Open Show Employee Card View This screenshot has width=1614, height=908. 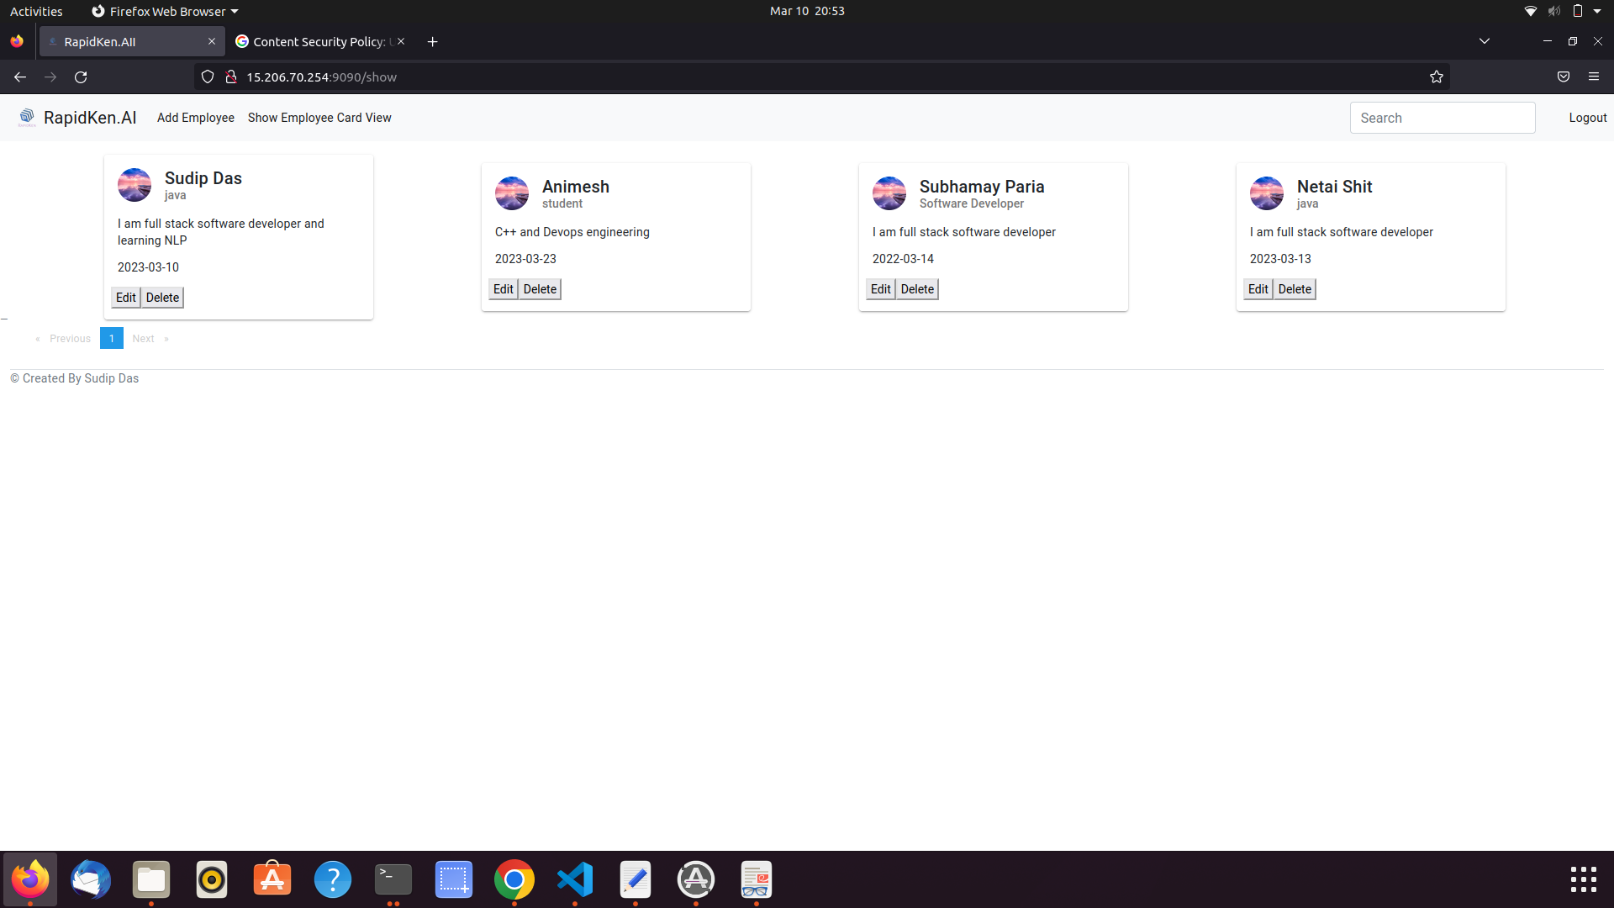point(319,117)
